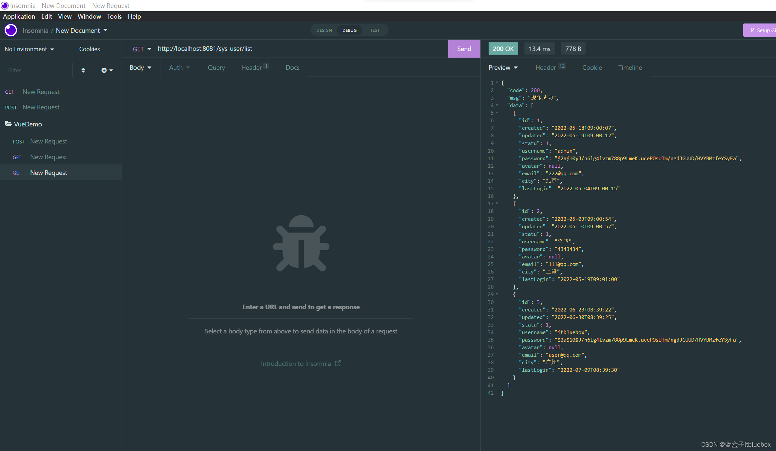Open the Tools menu
Image resolution: width=776 pixels, height=451 pixels.
point(114,16)
